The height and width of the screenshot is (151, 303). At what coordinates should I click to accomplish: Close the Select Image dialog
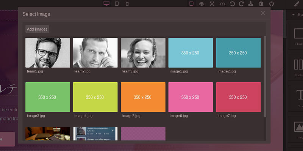[263, 13]
